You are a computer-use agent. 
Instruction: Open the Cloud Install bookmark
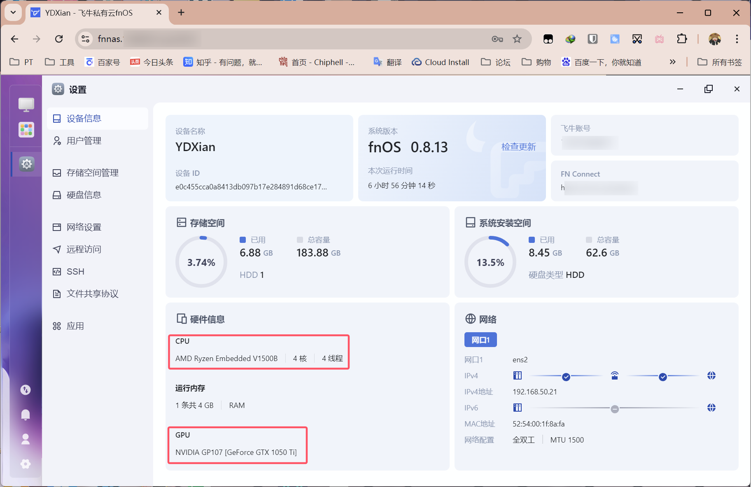[440, 62]
